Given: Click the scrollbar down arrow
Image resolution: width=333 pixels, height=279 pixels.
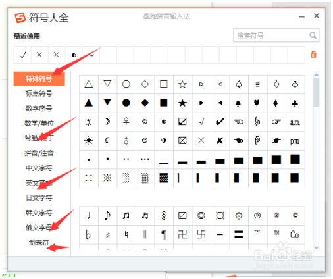Looking at the screenshot, I should pos(317,248).
